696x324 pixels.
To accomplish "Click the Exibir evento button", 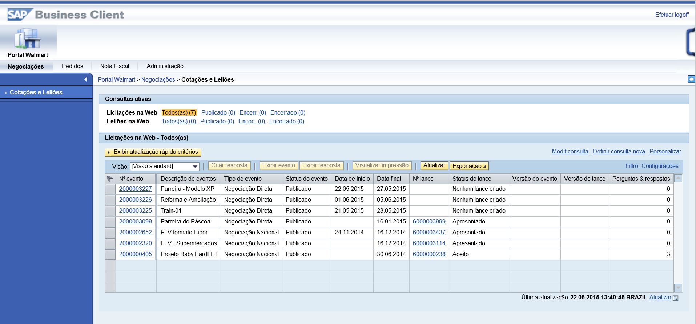I will point(279,165).
